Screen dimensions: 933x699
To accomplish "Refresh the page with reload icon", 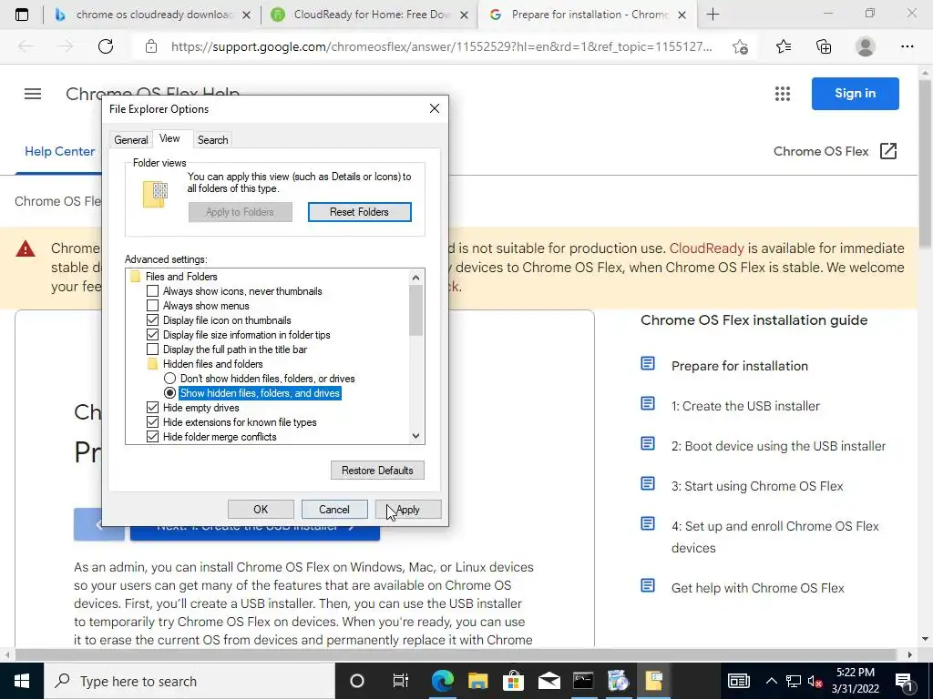I will tap(106, 46).
